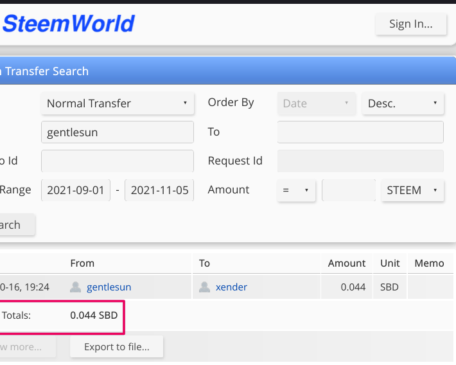Open the Normal Transfer type dropdown
Screen dimensions: 456x365
(118, 103)
